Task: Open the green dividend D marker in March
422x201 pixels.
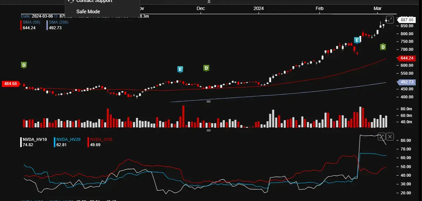Action: [383, 47]
